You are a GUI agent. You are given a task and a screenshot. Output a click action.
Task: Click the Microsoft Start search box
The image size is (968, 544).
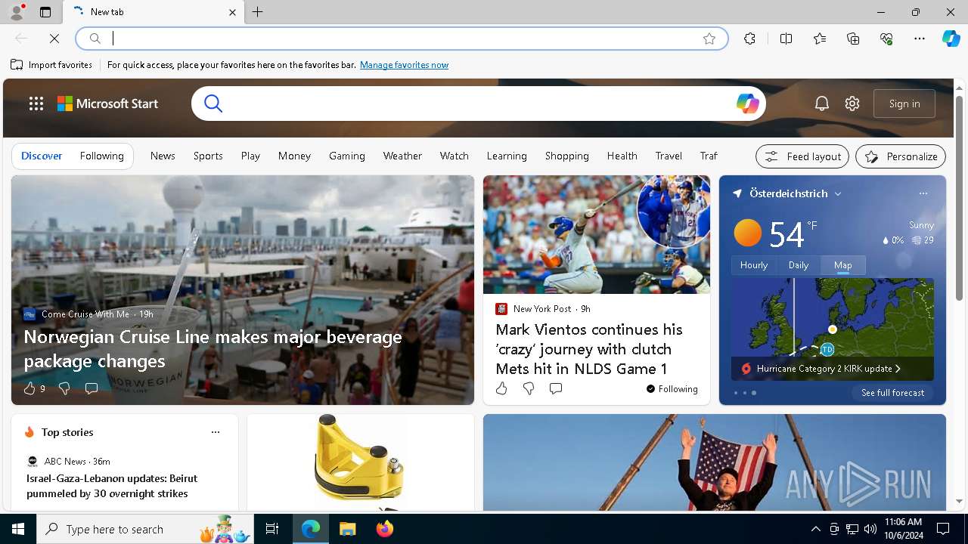click(x=478, y=104)
